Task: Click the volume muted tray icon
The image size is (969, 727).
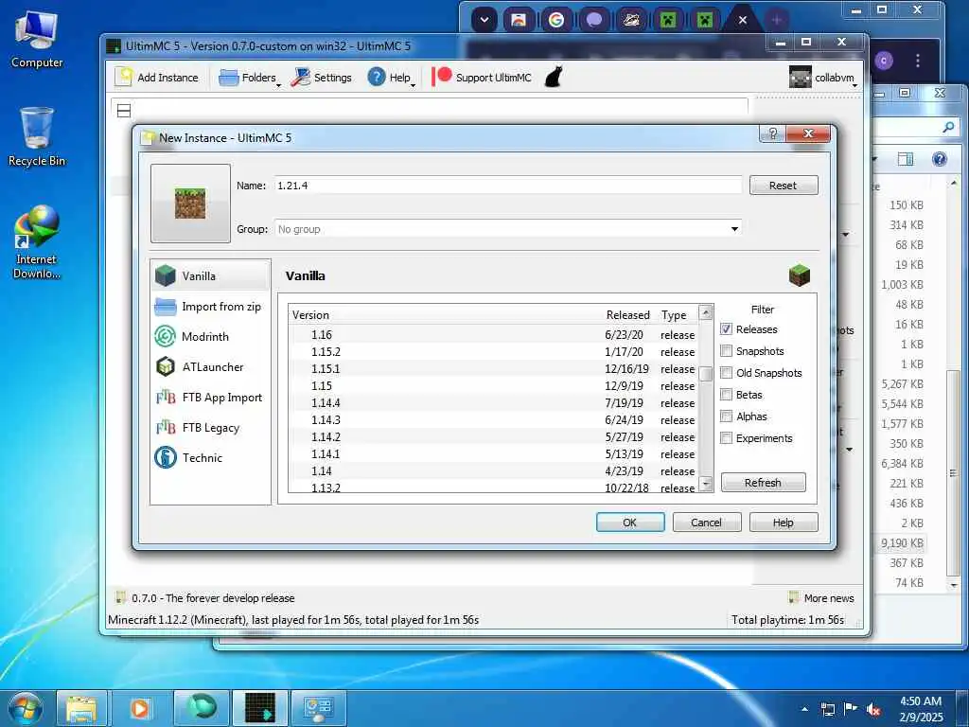Action: click(x=873, y=709)
